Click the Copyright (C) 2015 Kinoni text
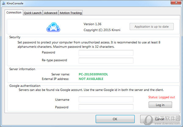Viewport: 183px width, 127px height. (x=102, y=30)
